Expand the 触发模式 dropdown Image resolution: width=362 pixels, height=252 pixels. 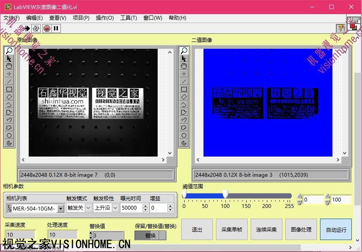88,208
